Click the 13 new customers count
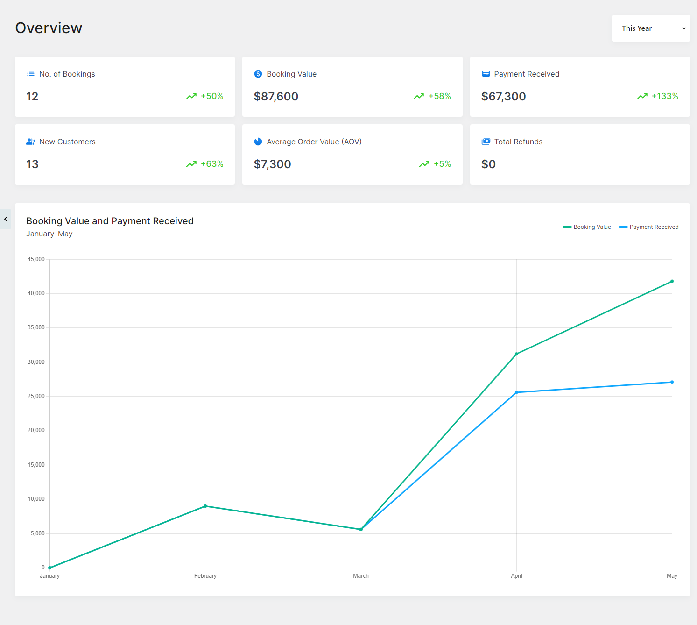The height and width of the screenshot is (625, 697). tap(32, 164)
